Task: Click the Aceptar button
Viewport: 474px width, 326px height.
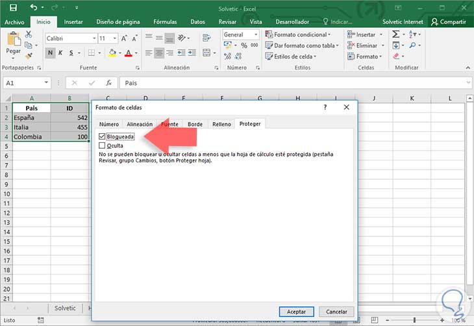Action: (x=296, y=312)
